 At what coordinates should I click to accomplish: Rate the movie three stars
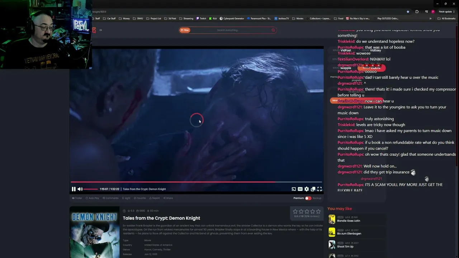click(x=307, y=211)
